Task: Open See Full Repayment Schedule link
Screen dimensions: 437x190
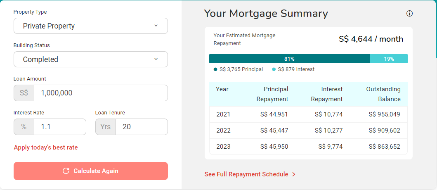Action: 246,174
